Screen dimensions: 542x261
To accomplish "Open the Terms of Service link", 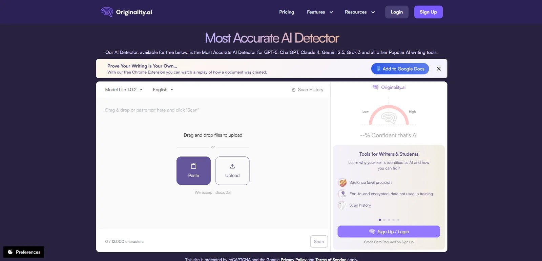I will click(331, 259).
